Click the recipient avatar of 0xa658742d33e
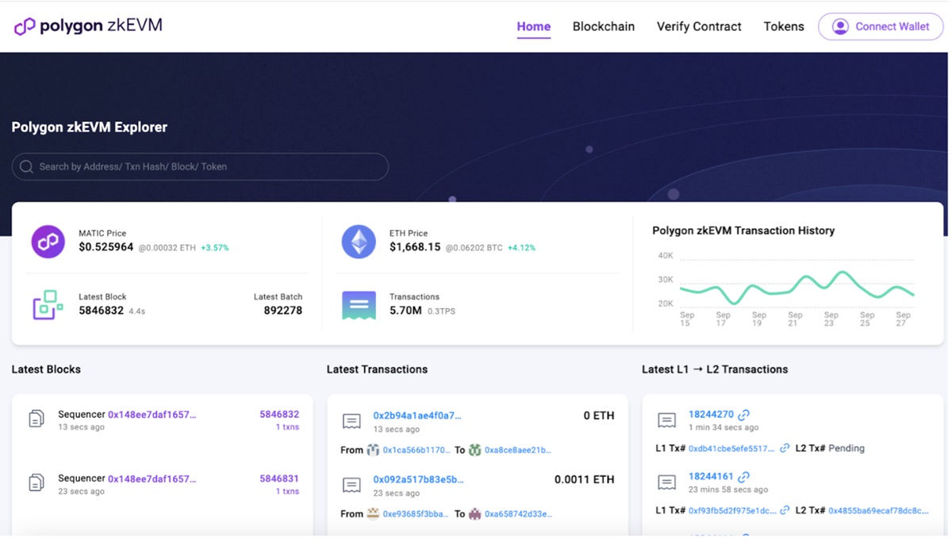Screen dimensions: 952x542 click(x=474, y=513)
